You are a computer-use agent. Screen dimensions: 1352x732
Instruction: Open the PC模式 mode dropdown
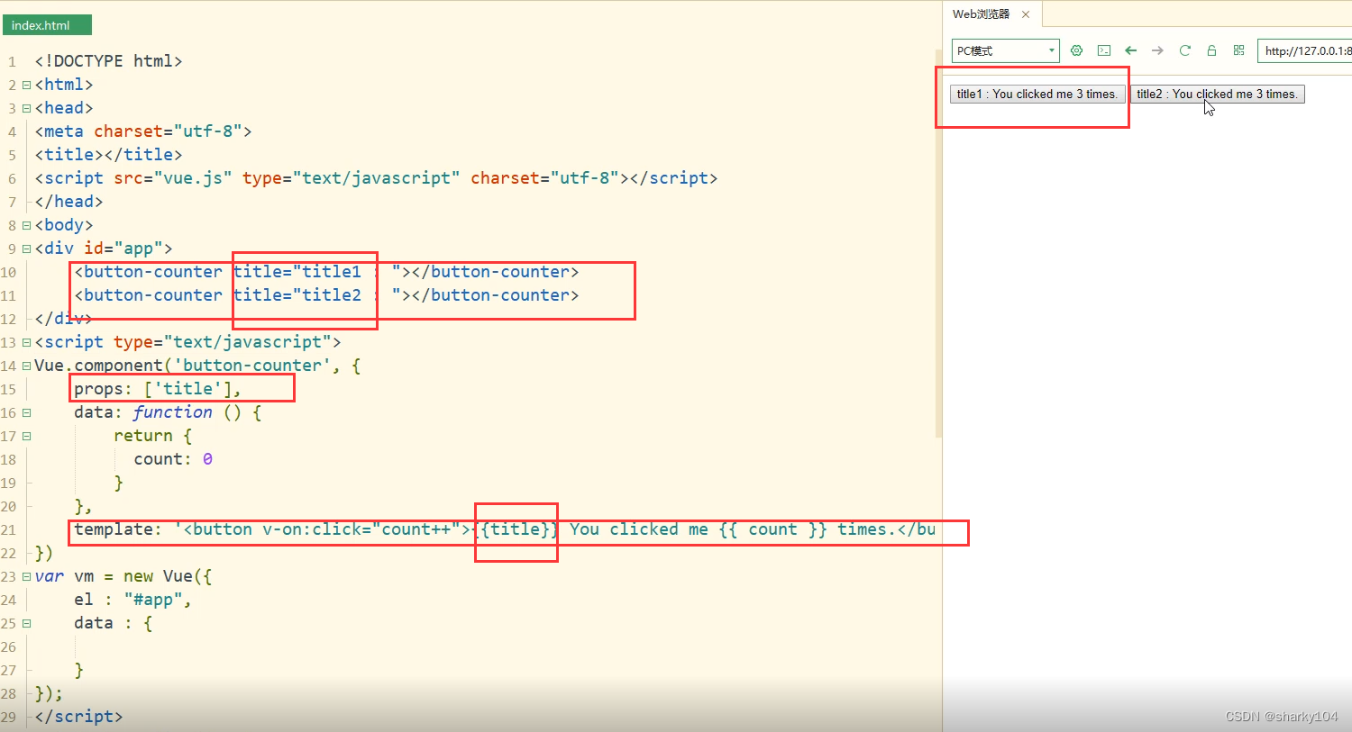point(1006,50)
